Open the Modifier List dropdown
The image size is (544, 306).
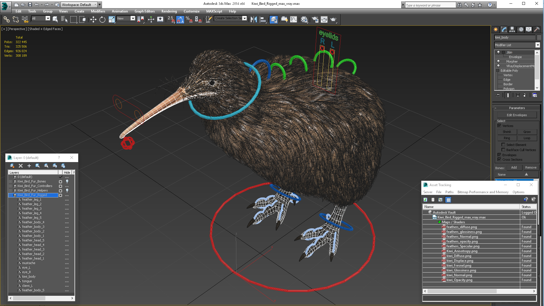[537, 45]
